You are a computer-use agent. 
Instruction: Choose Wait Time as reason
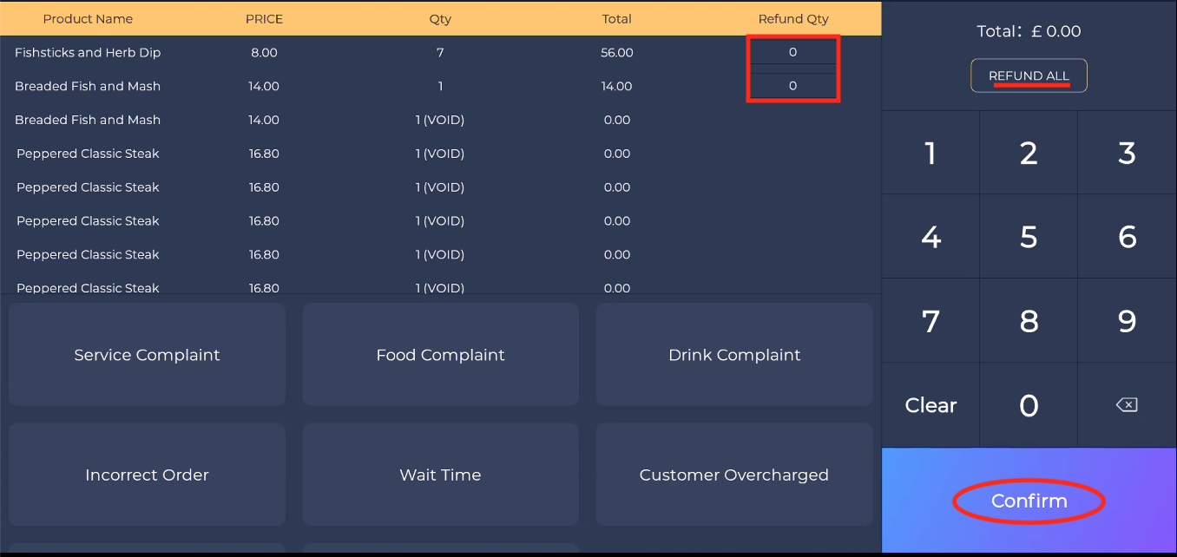[x=440, y=475]
